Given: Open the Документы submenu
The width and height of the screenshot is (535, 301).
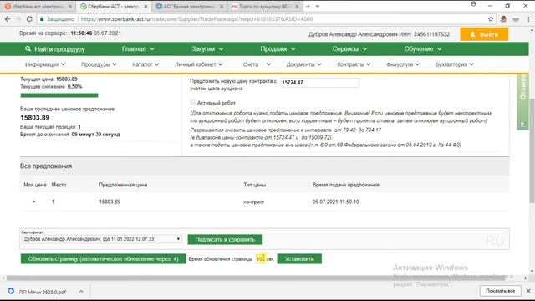Looking at the screenshot, I should 303,64.
